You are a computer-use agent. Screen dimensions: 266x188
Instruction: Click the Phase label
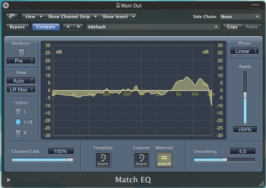pyautogui.click(x=244, y=43)
